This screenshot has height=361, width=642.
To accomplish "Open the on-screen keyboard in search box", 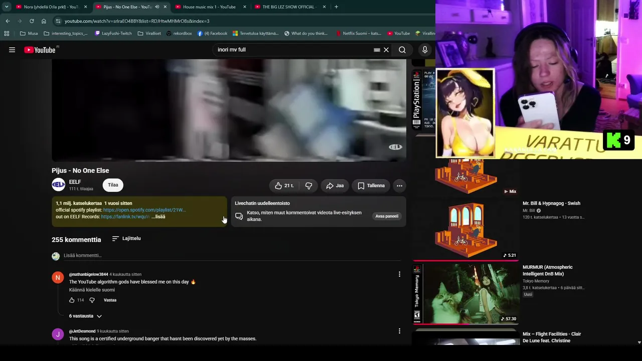I will click(377, 50).
